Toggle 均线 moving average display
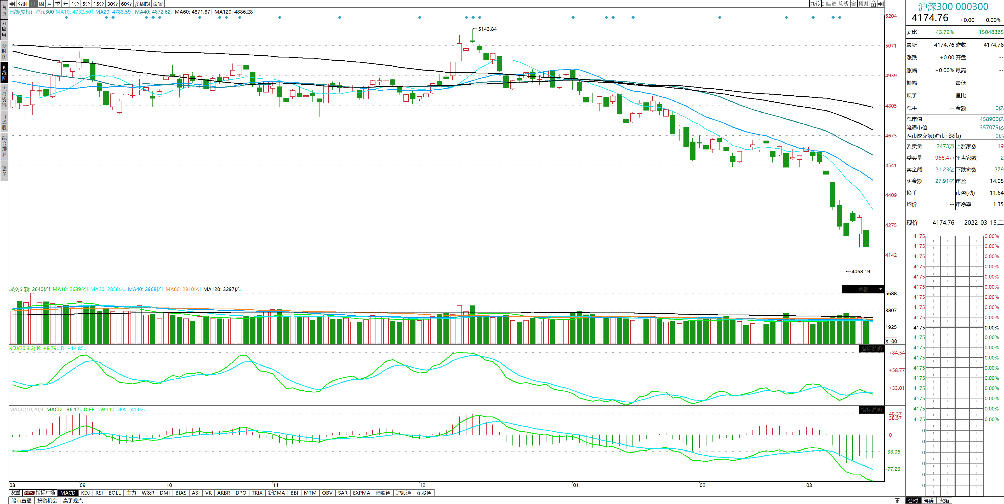Viewport: 1004px width, 504px height. point(844,4)
